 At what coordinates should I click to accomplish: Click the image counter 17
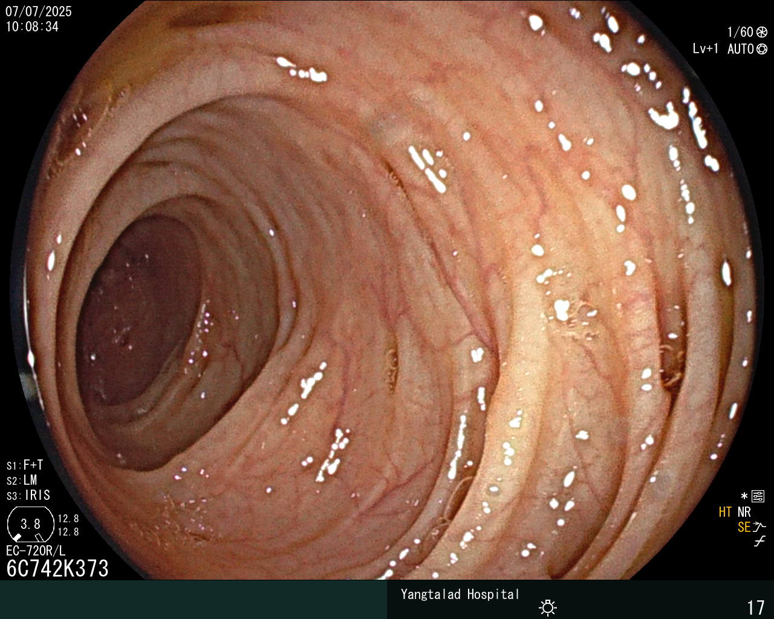pos(756,607)
